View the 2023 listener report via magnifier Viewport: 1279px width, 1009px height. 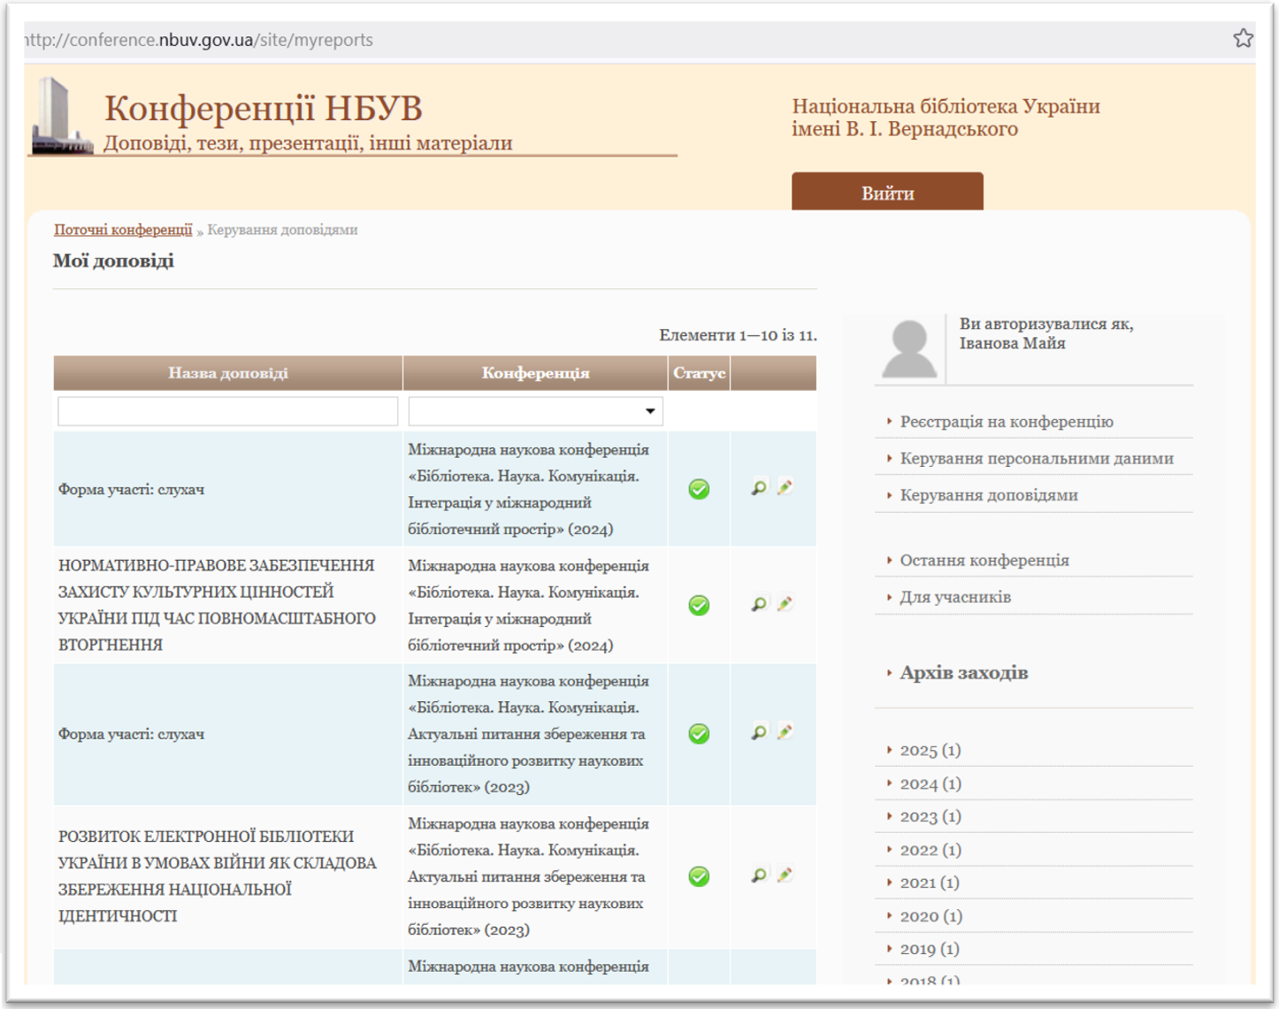pyautogui.click(x=759, y=732)
